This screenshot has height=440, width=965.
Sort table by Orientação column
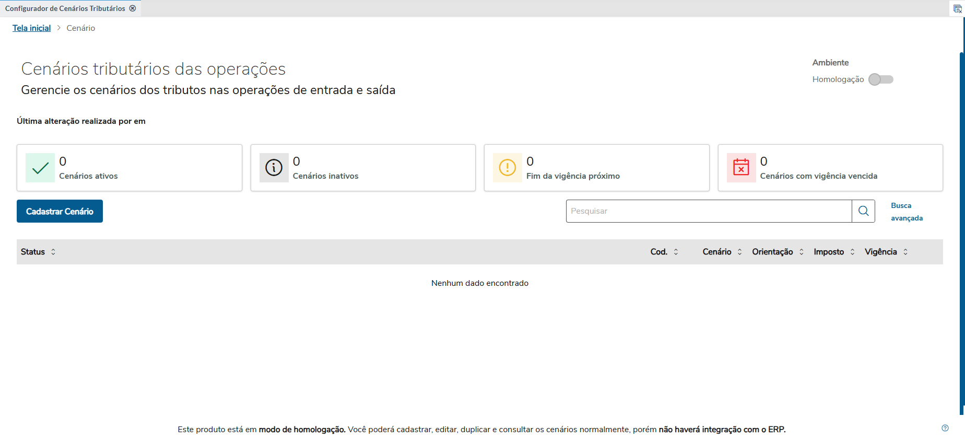click(801, 252)
